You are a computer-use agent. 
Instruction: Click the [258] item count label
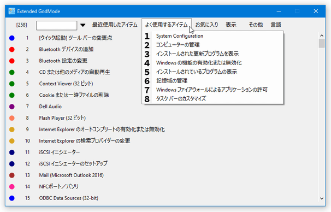coord(21,25)
